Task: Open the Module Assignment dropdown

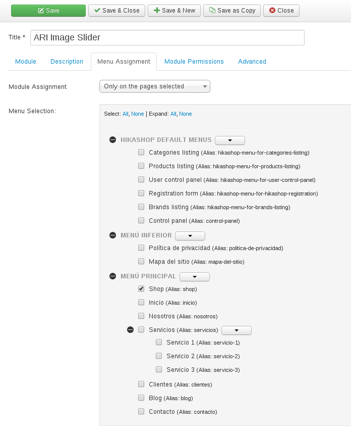Action: pyautogui.click(x=154, y=86)
